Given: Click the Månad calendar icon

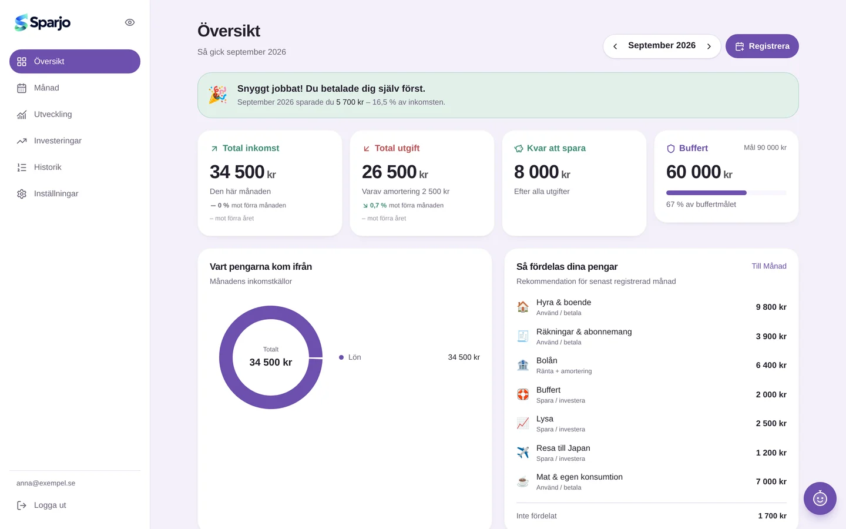Looking at the screenshot, I should pos(22,88).
